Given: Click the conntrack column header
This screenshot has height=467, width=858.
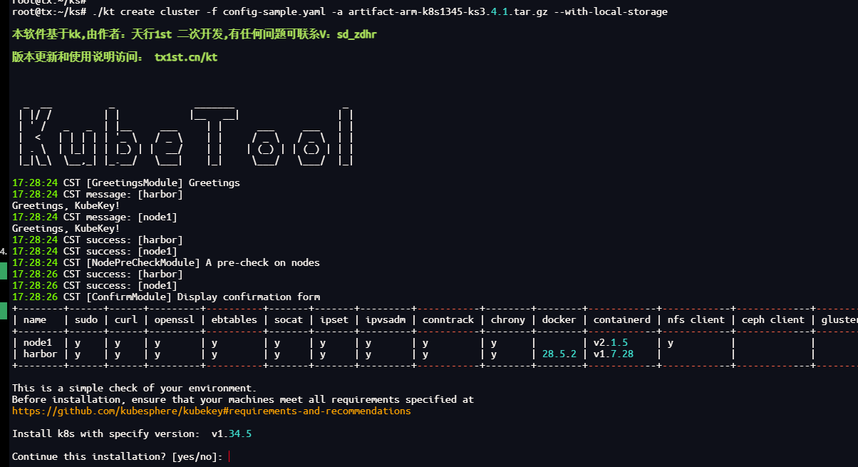Looking at the screenshot, I should click(448, 319).
